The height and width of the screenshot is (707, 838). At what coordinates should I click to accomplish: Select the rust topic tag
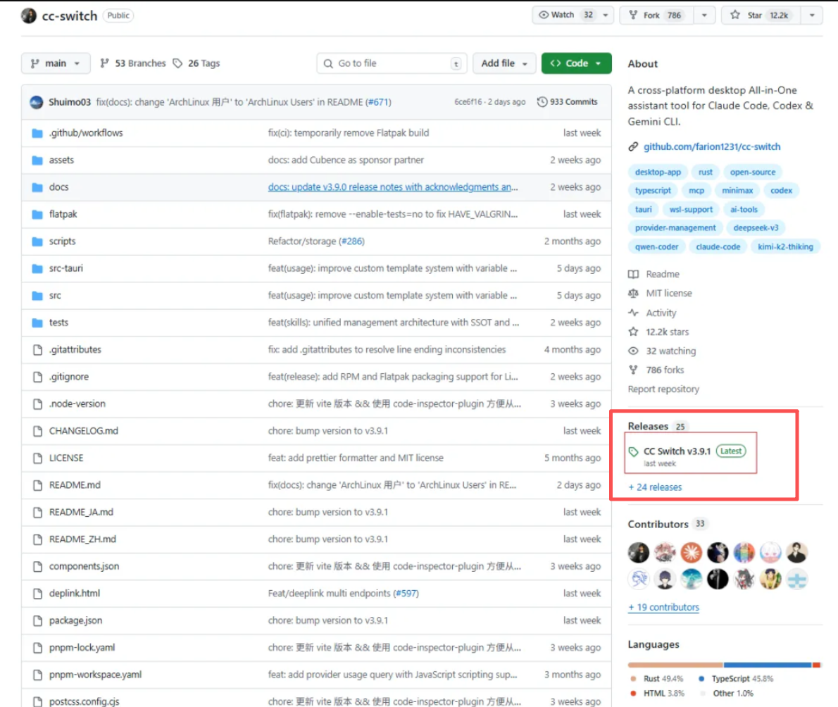click(x=706, y=172)
